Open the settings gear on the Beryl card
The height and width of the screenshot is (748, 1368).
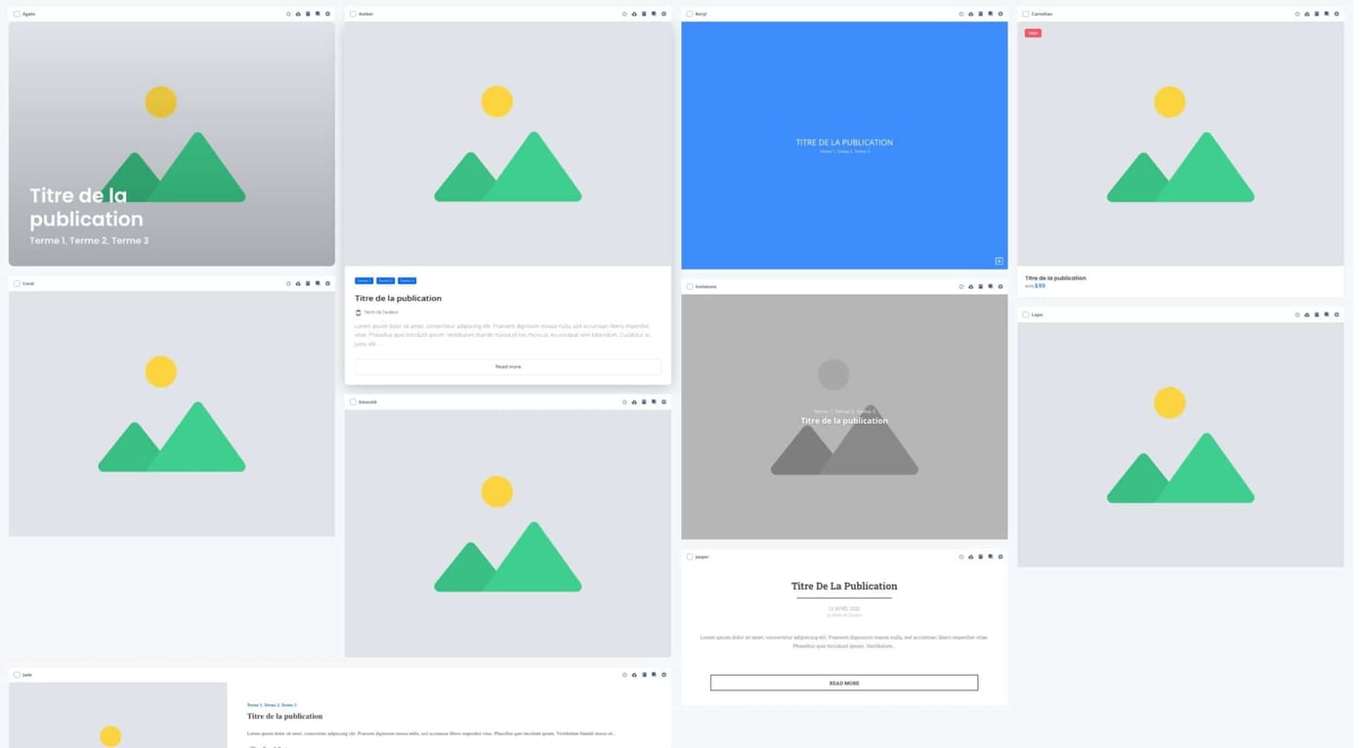click(x=1000, y=14)
